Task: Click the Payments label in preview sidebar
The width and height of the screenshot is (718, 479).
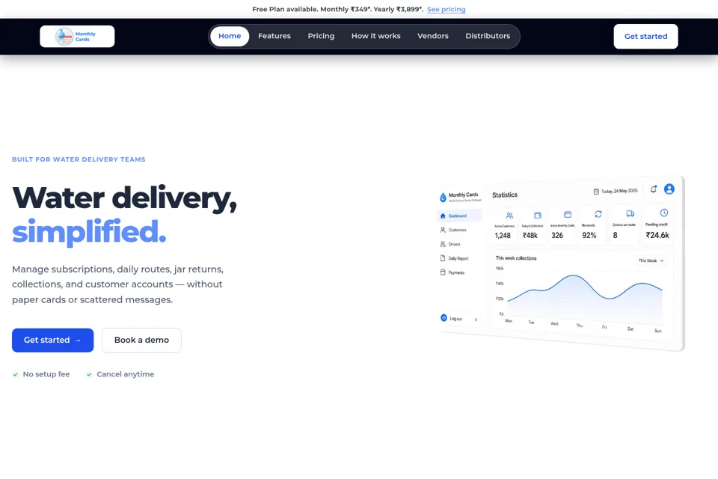Action: [456, 272]
